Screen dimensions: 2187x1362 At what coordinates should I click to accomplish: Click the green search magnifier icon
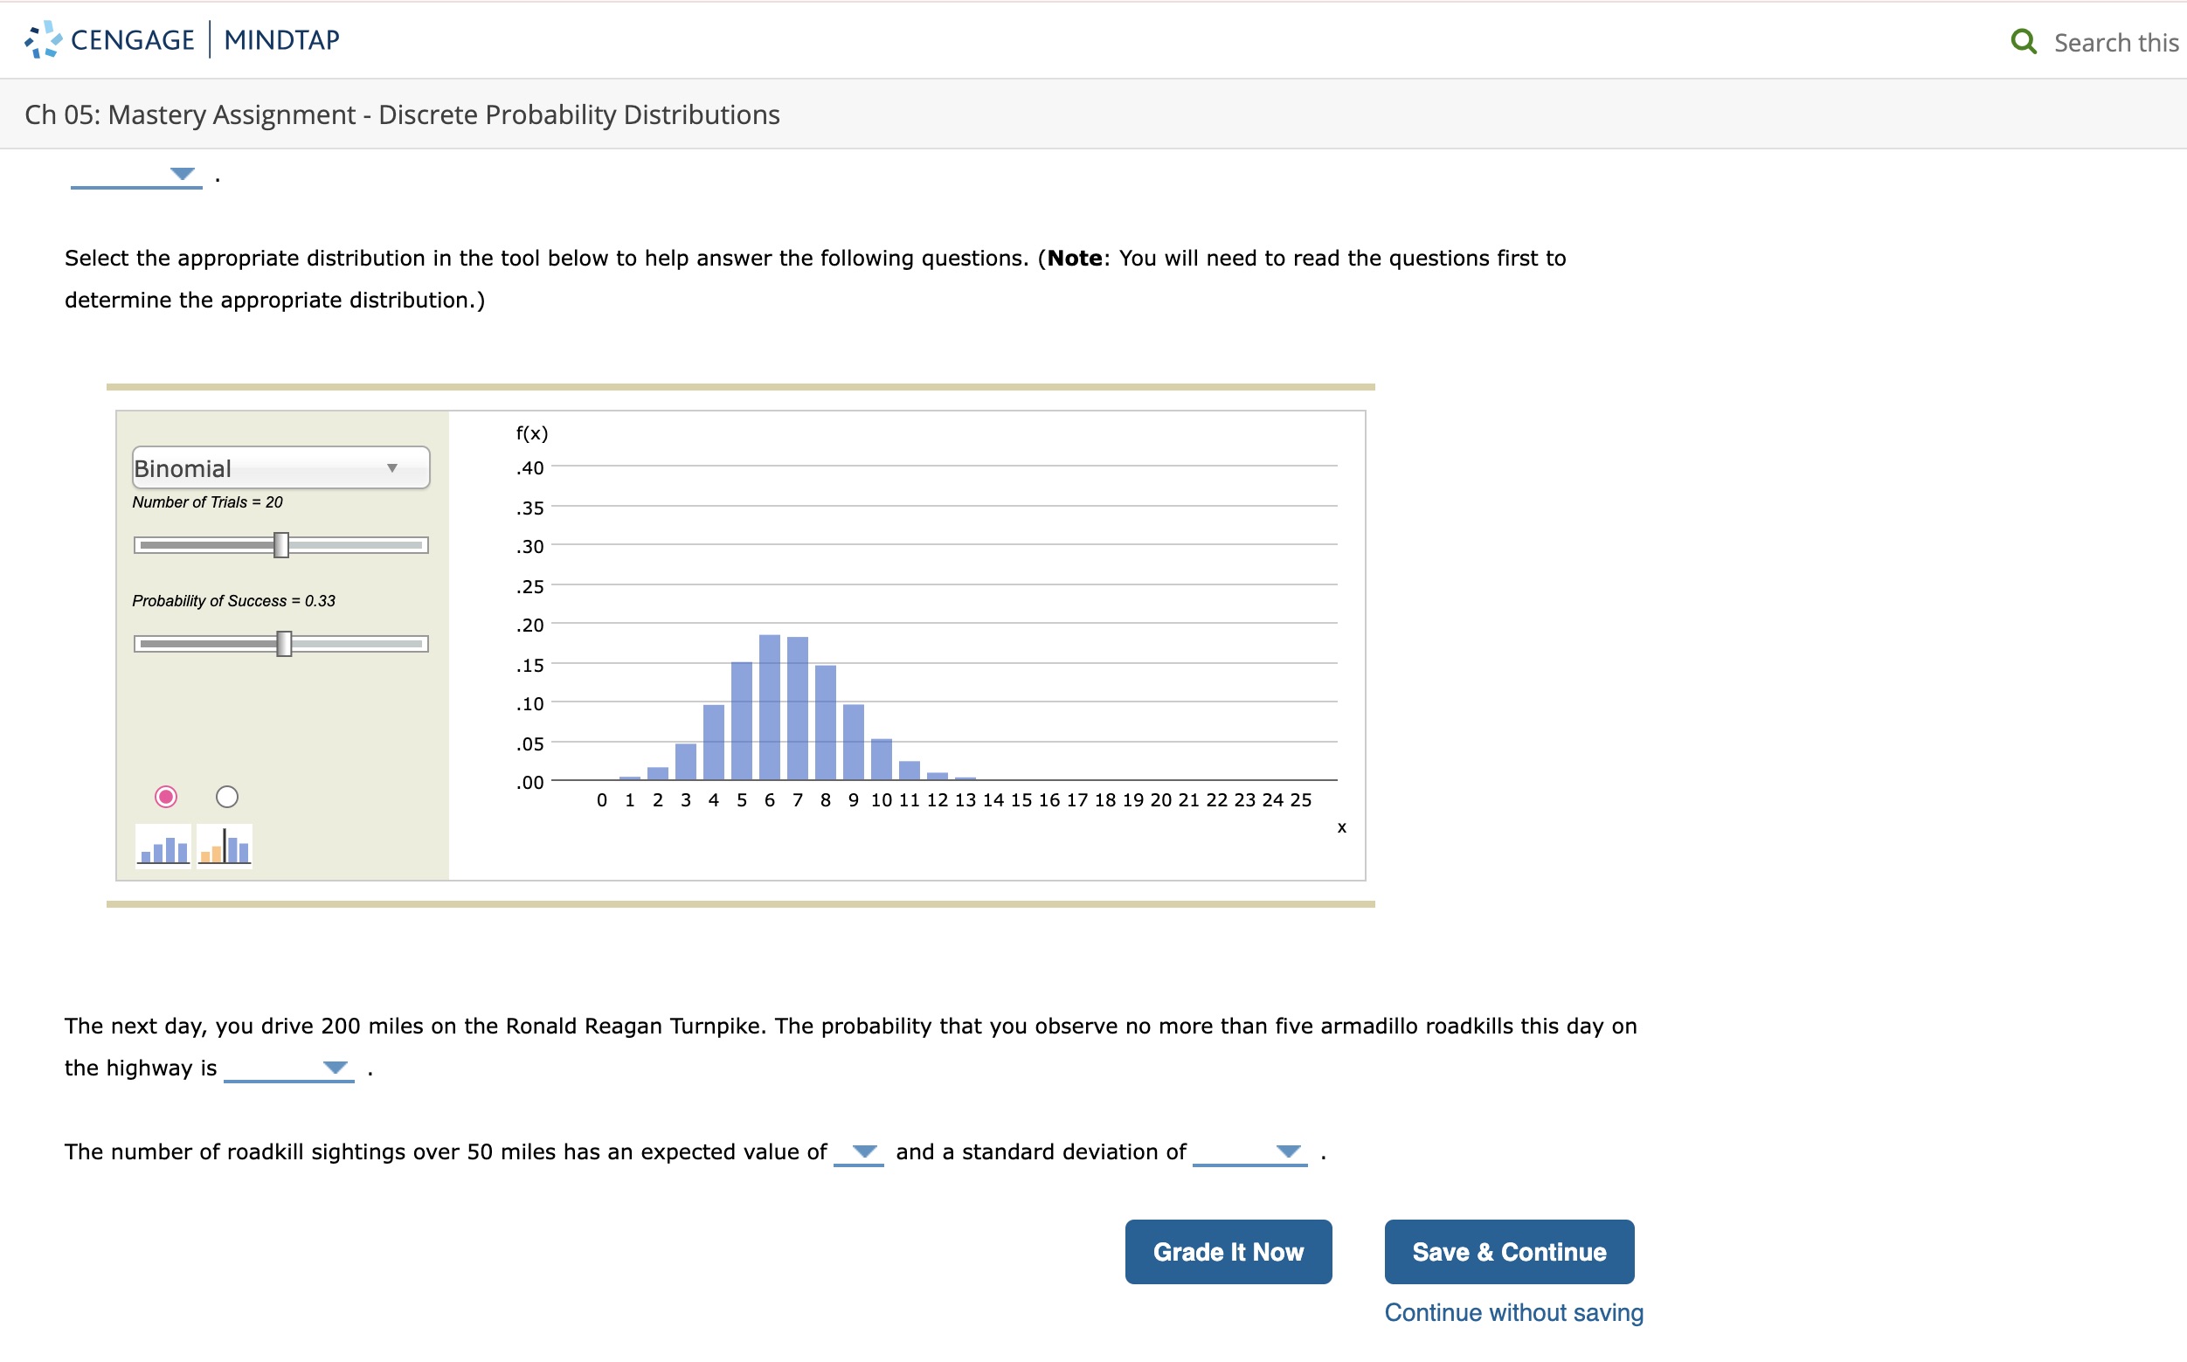pos(2025,39)
